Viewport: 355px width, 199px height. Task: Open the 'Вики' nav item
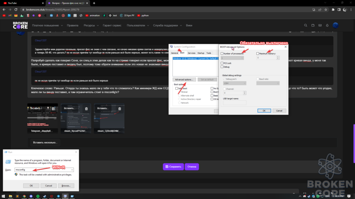pyautogui.click(x=189, y=26)
